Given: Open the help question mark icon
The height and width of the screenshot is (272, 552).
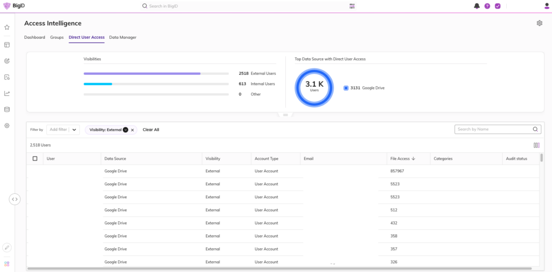Looking at the screenshot, I should 487,6.
